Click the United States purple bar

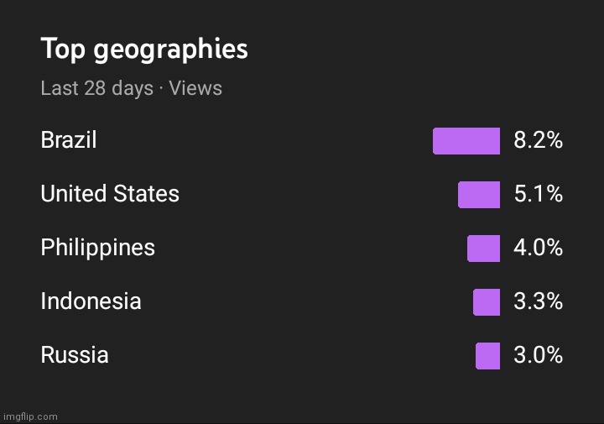click(479, 195)
